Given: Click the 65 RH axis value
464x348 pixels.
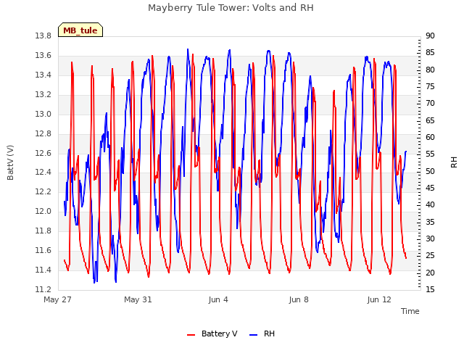Looking at the screenshot, I should (430, 120).
